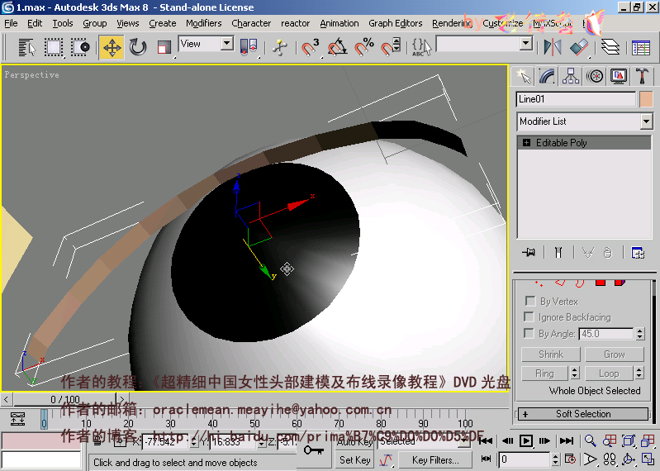Select Polygon sub-object level
660x471 pixels.
601,283
